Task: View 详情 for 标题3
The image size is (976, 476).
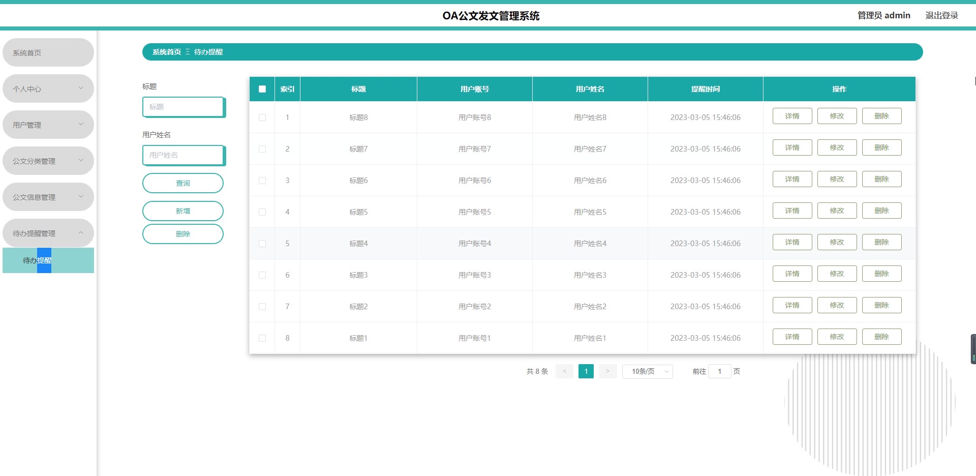Action: [x=792, y=274]
